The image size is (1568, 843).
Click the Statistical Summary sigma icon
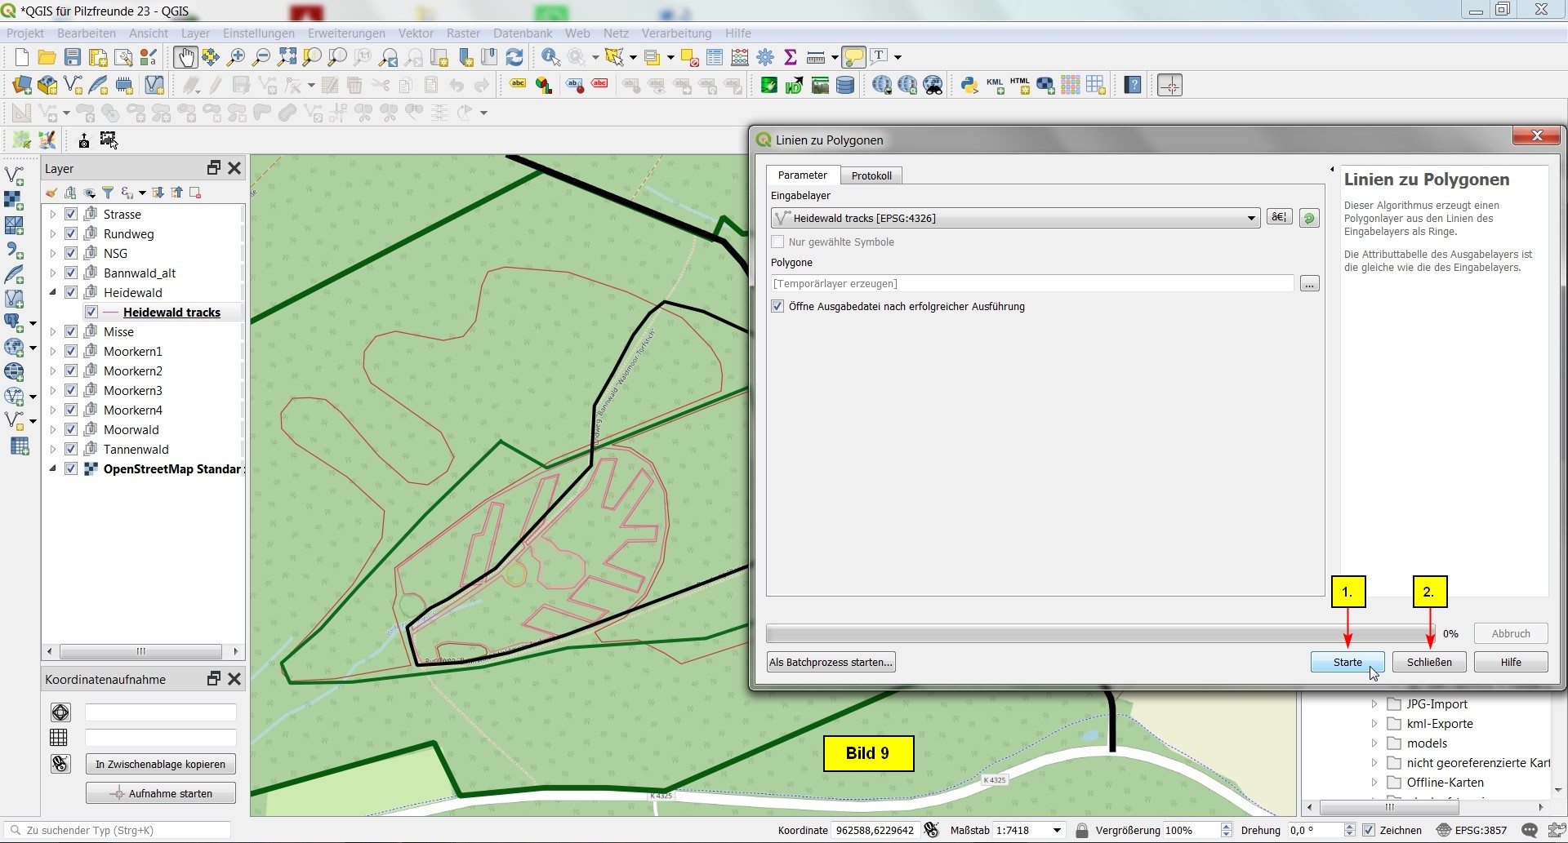pos(790,57)
